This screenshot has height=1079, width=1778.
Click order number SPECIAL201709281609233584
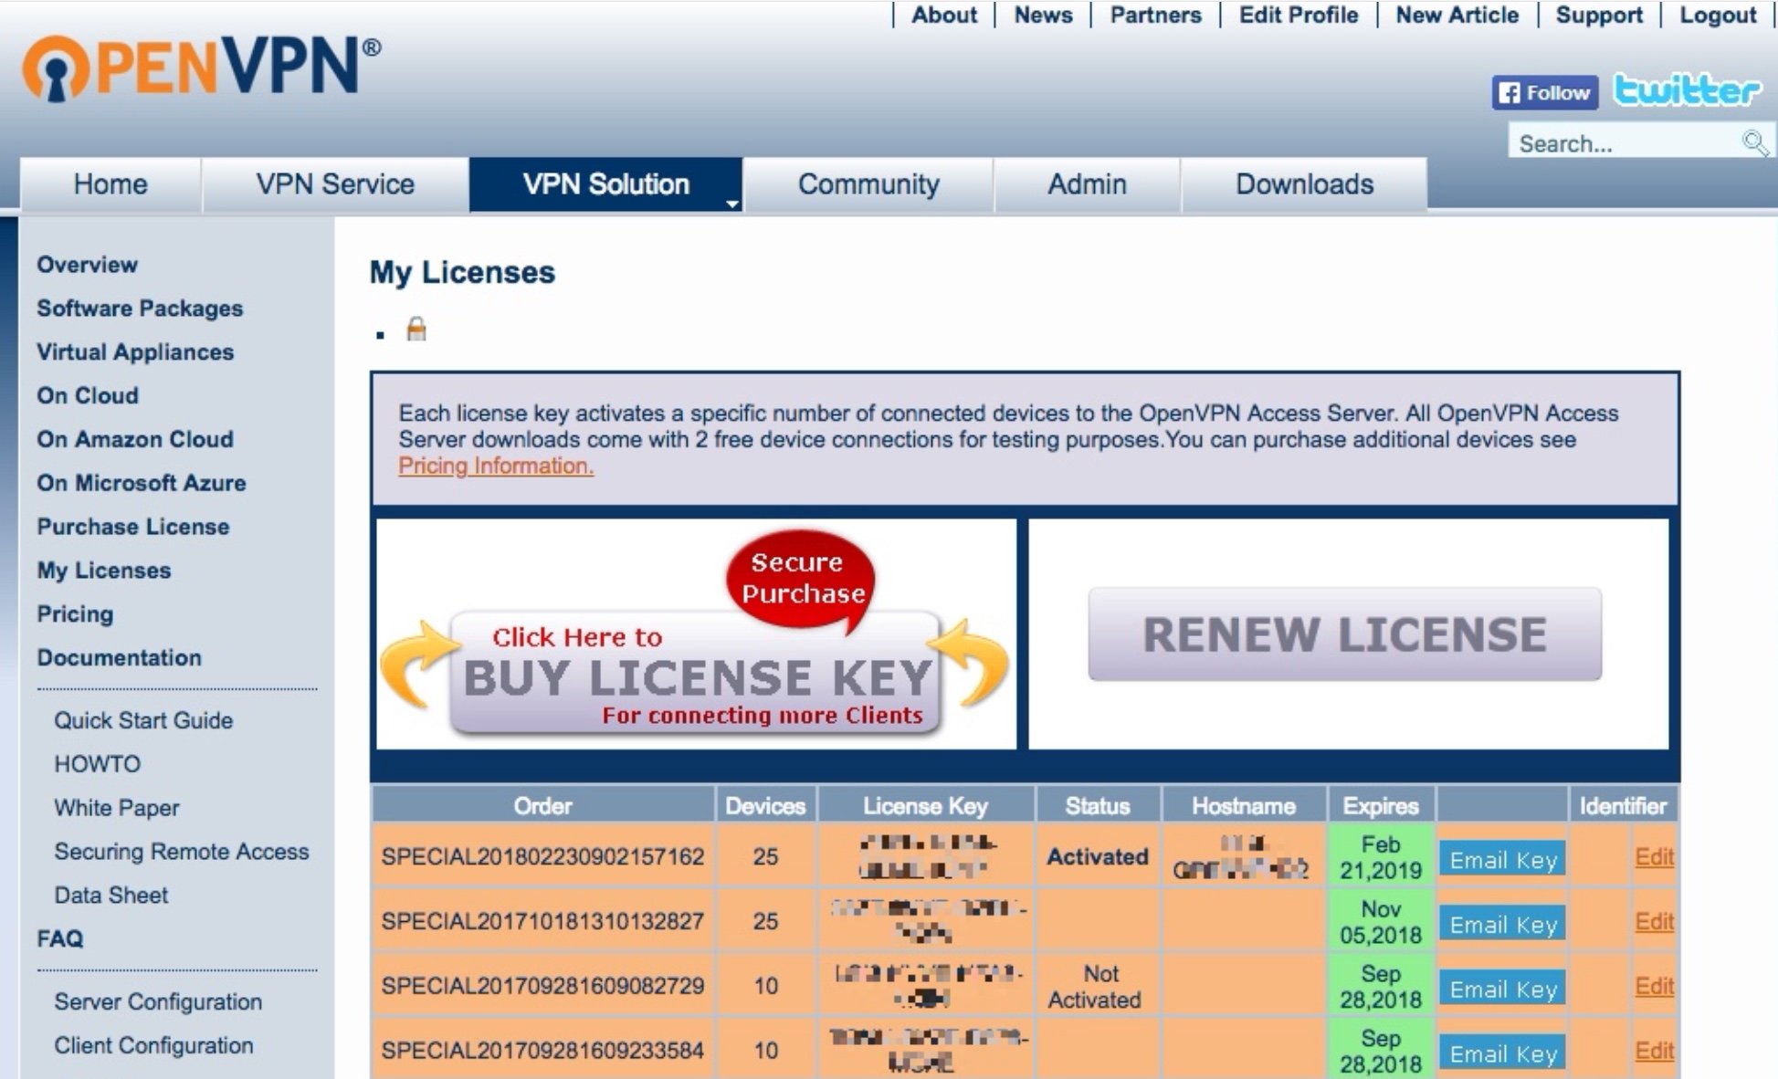pos(542,1052)
